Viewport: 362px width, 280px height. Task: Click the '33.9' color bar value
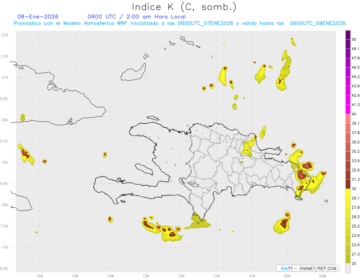tap(355, 161)
